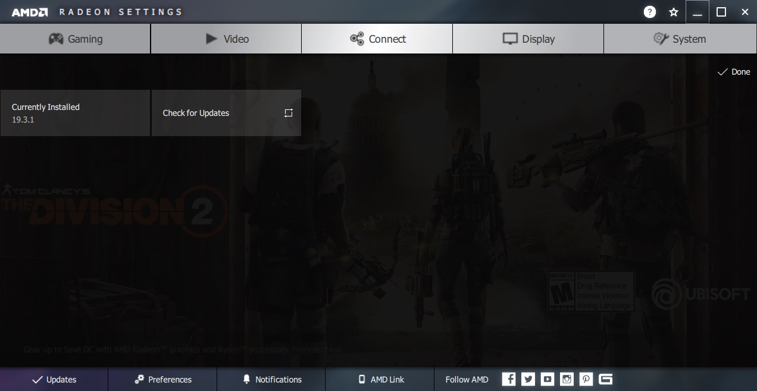Open Preferences from the bottom bar
757x391 pixels.
(x=162, y=379)
